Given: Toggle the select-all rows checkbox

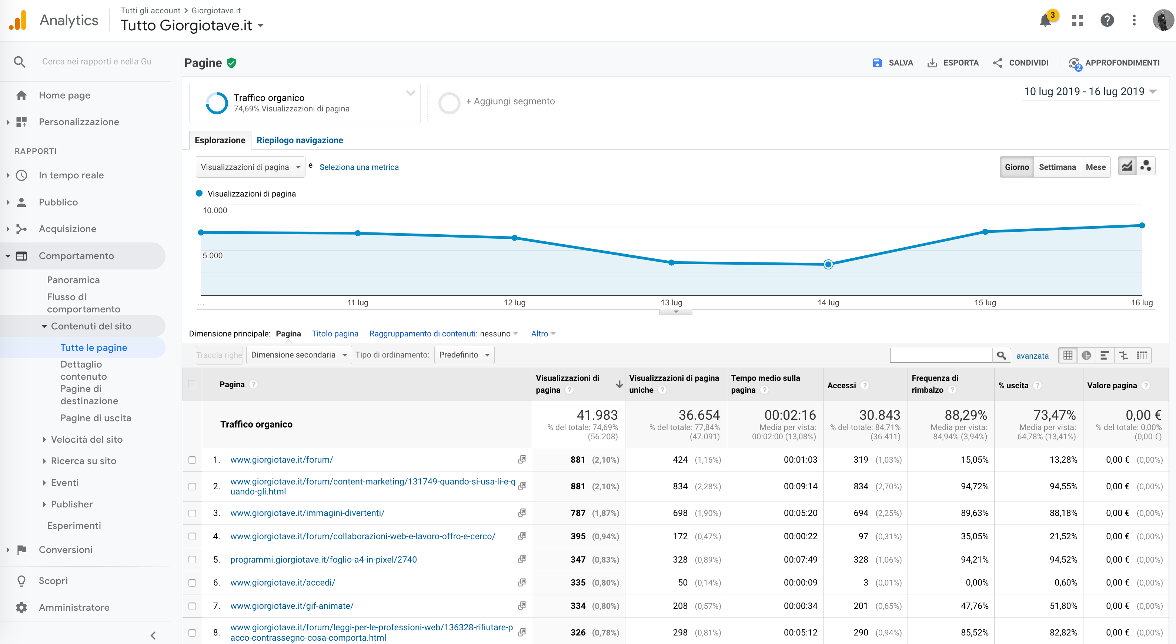Looking at the screenshot, I should pyautogui.click(x=192, y=384).
